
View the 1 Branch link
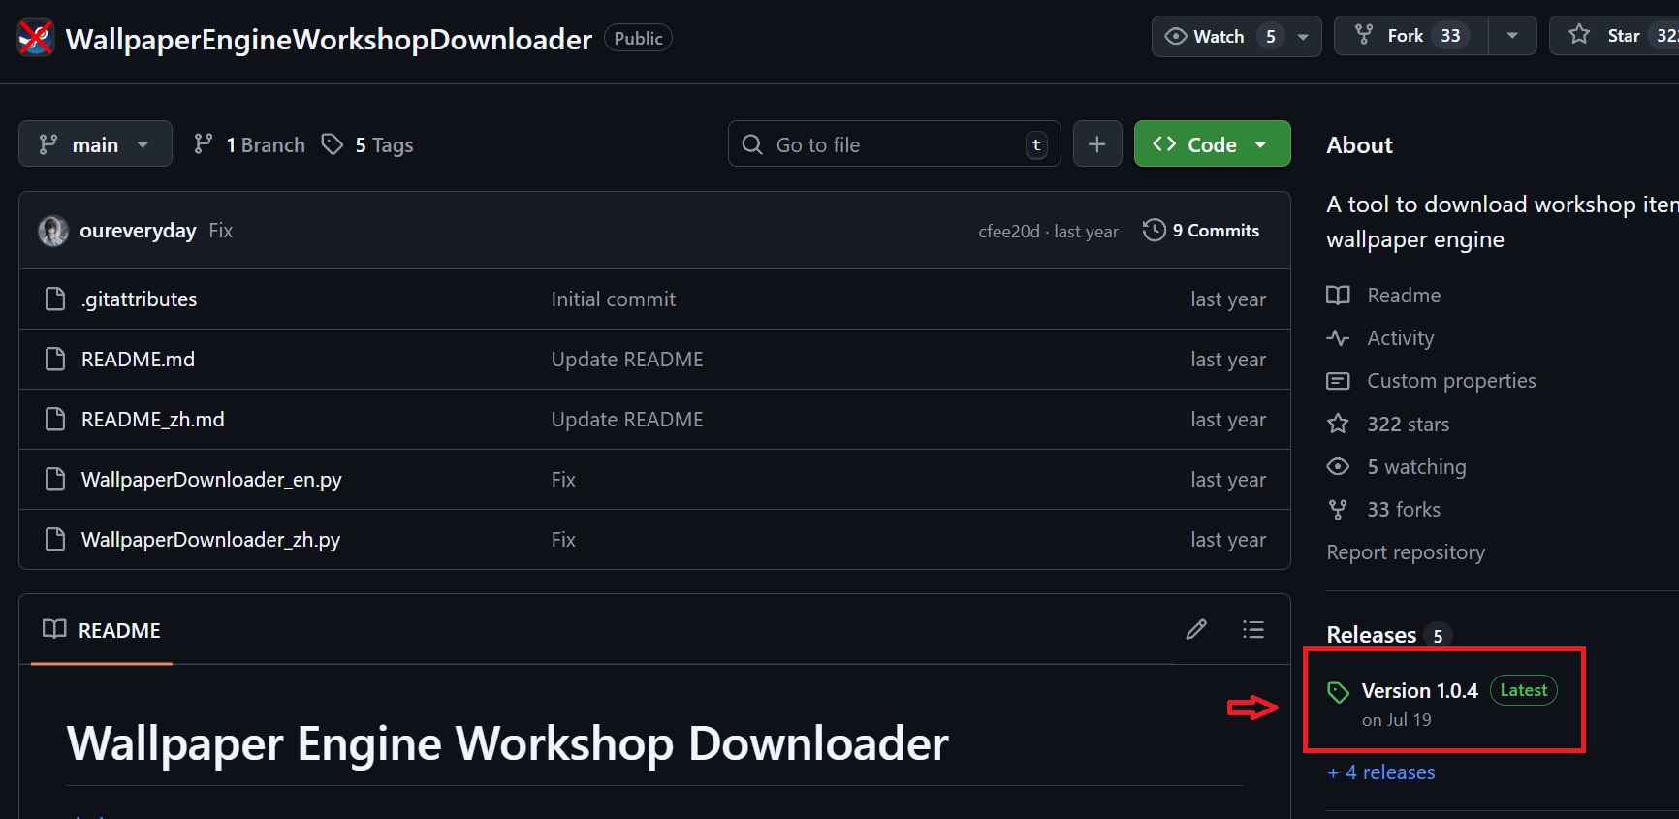point(249,144)
